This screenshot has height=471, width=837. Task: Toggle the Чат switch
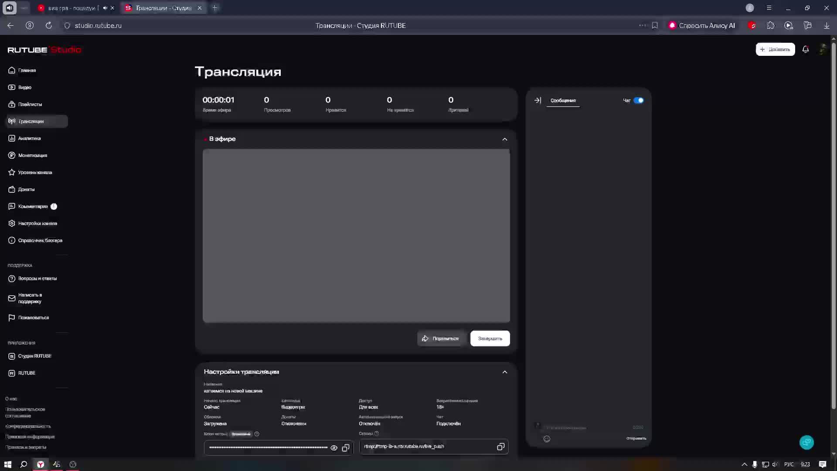(x=639, y=100)
